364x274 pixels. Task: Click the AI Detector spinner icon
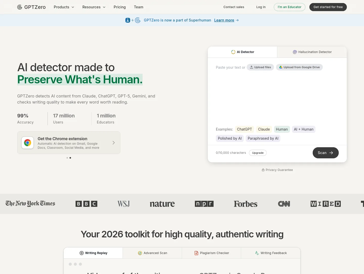[x=233, y=52]
